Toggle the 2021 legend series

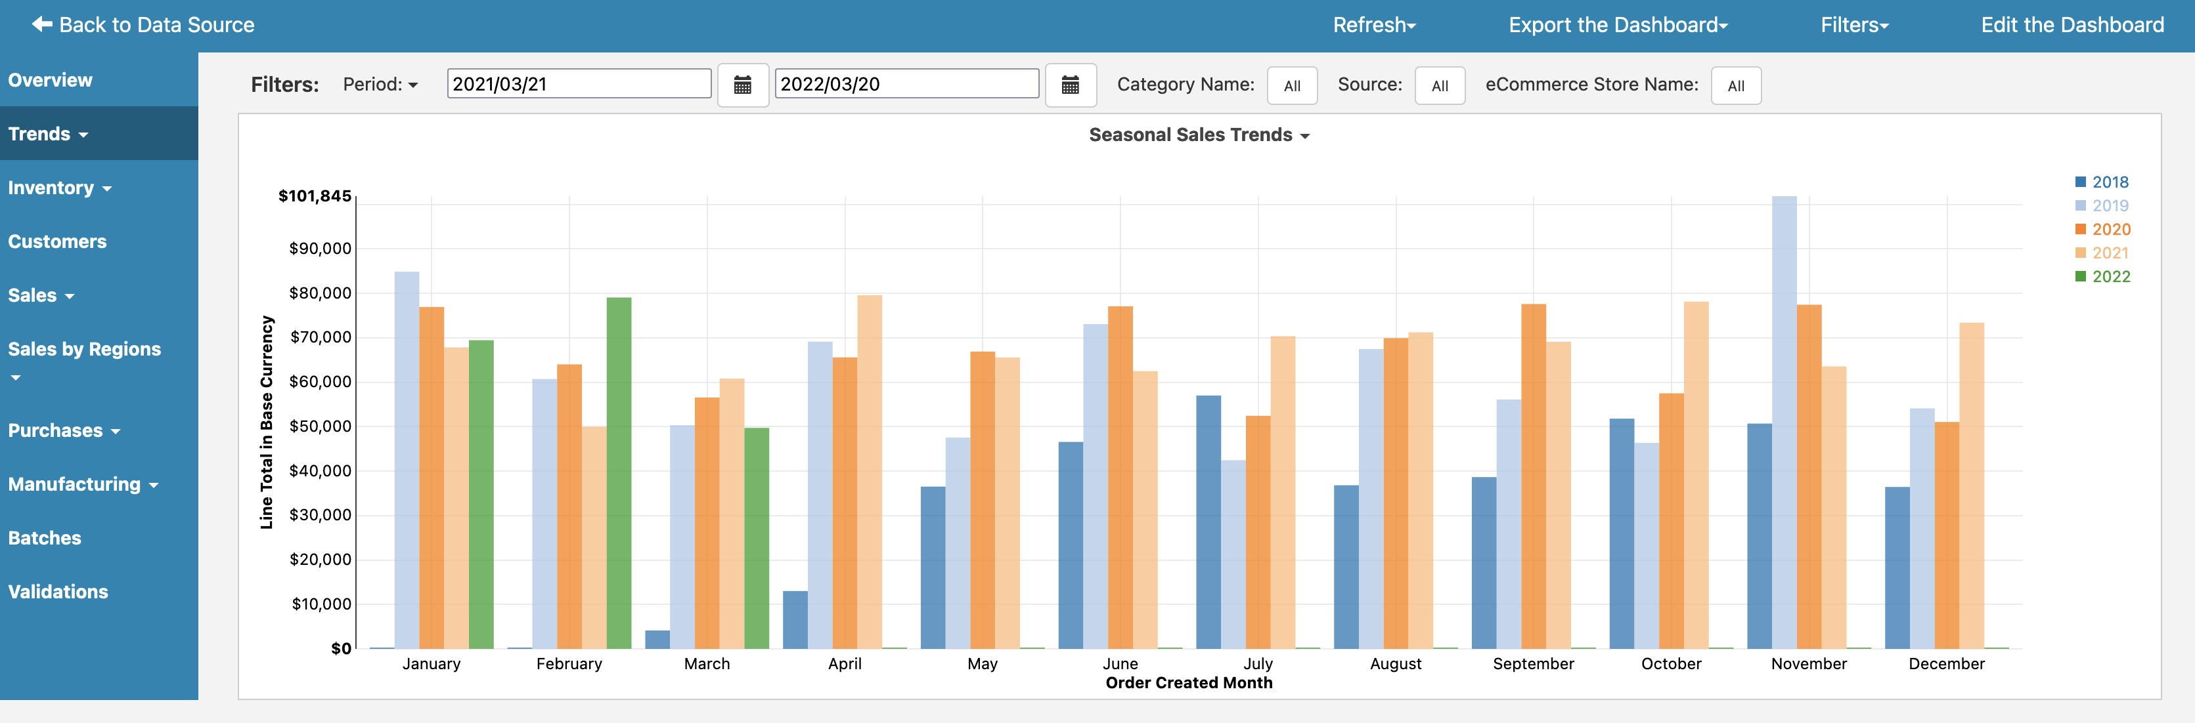2101,253
